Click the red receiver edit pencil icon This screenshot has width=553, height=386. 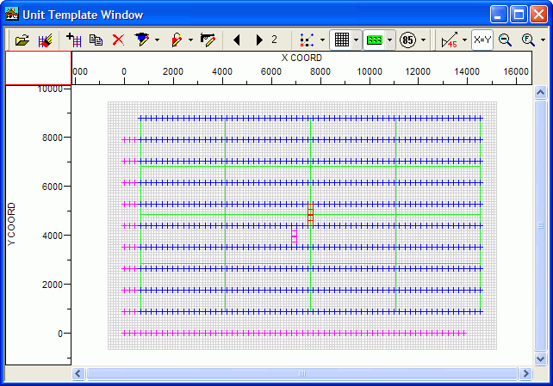177,40
